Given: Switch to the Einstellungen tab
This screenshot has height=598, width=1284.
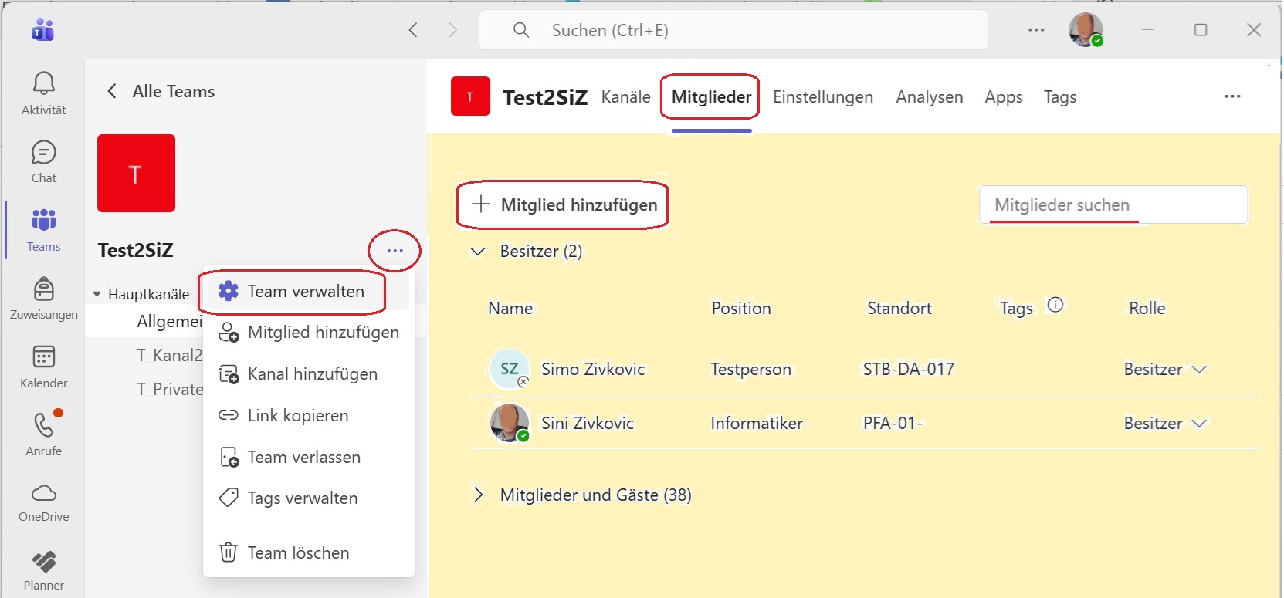Looking at the screenshot, I should click(x=822, y=97).
